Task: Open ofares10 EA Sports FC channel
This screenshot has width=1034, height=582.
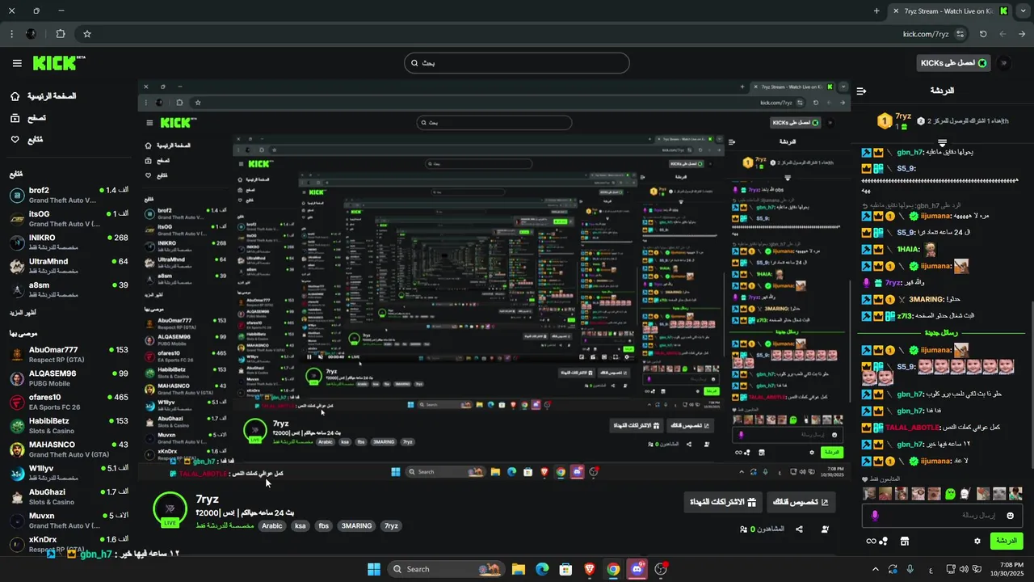Action: pyautogui.click(x=69, y=402)
